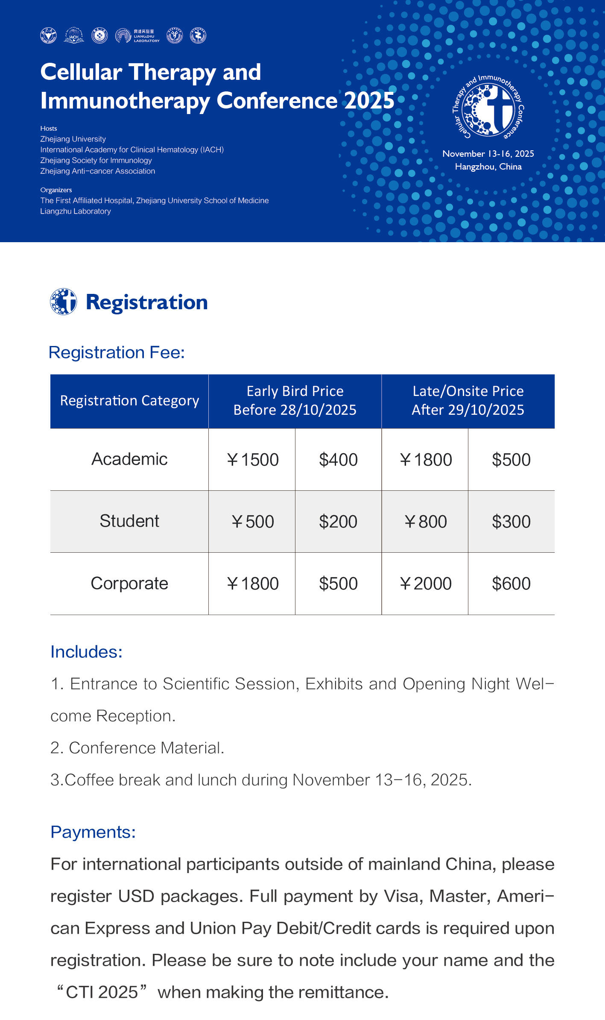Screen dimensions: 605x1020
Task: Click the Academic row label
Action: (129, 459)
